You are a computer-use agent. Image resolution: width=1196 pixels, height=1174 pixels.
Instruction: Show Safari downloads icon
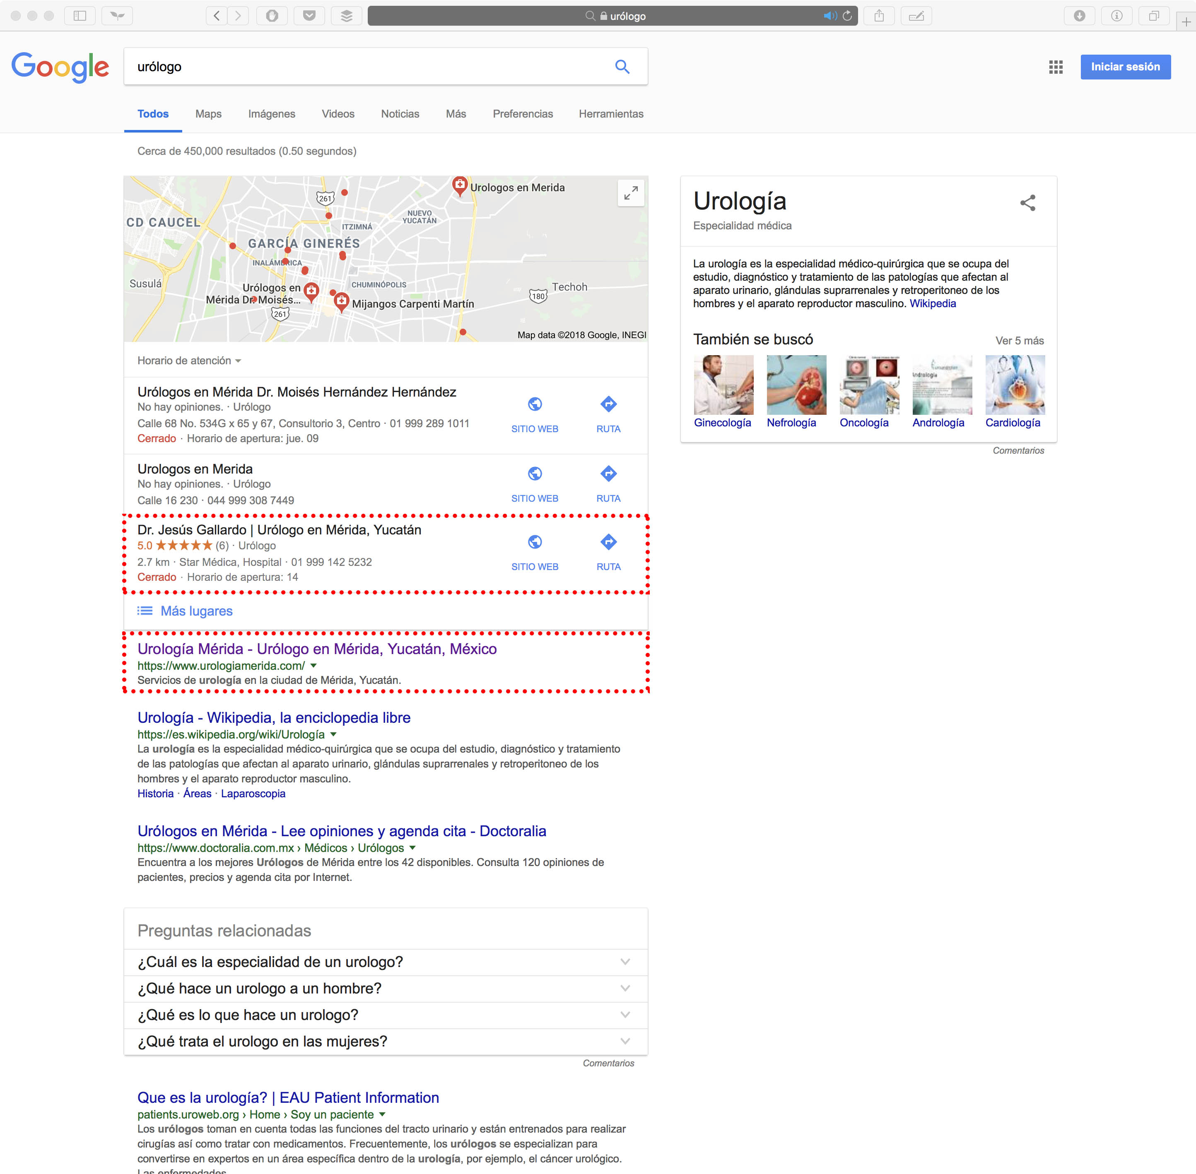coord(1079,16)
